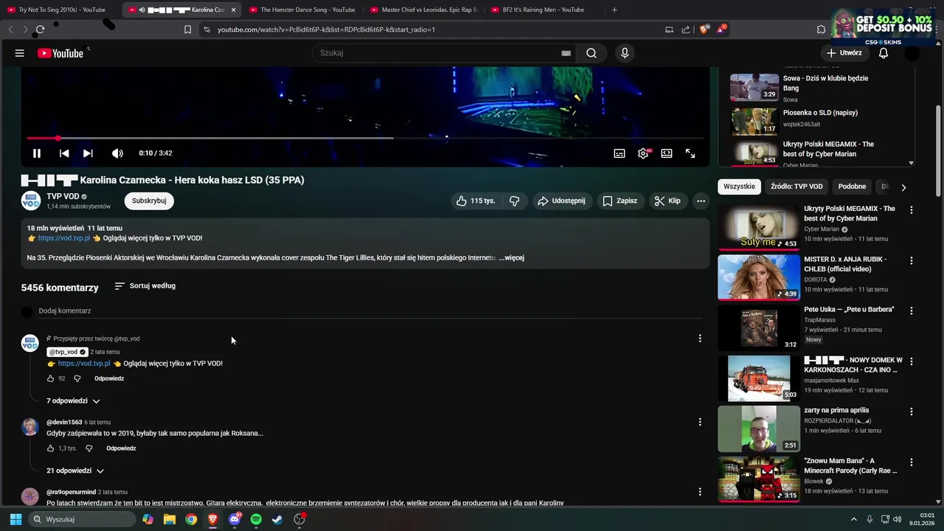This screenshot has width=944, height=531.
Task: Follow the vod.tvp.pl link in description
Action: point(64,238)
